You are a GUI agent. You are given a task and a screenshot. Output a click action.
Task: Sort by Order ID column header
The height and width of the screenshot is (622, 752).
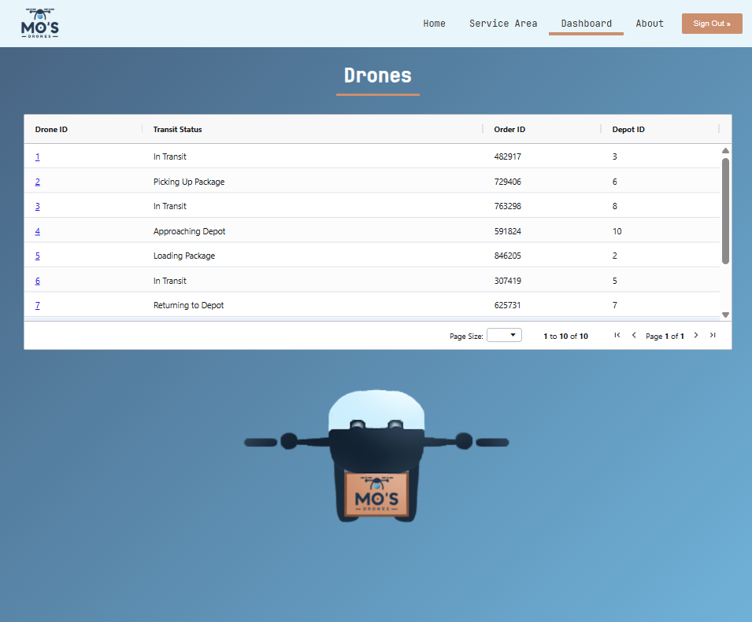point(509,129)
